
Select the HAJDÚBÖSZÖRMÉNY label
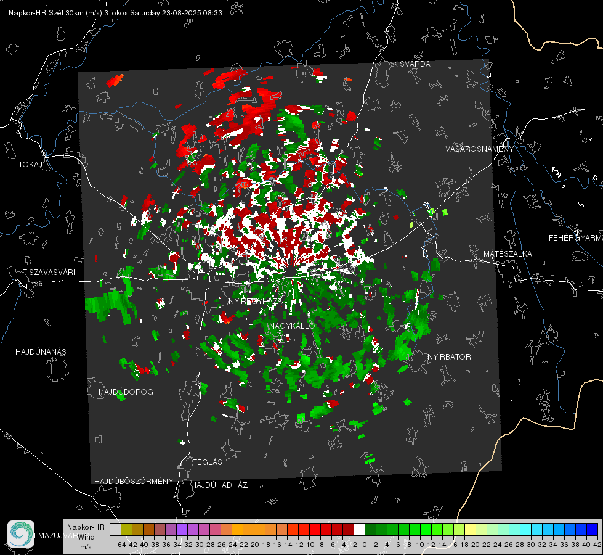[x=134, y=482]
